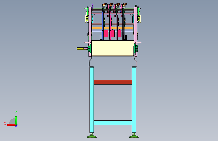This screenshot has height=141, width=218.
Task: Select the middle magenta block above roller
Action: click(x=113, y=33)
